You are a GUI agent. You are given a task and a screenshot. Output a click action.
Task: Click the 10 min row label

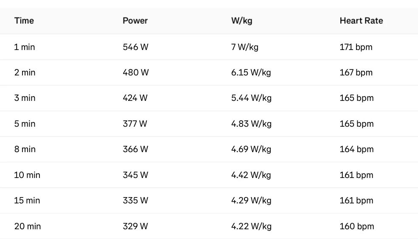tap(27, 175)
